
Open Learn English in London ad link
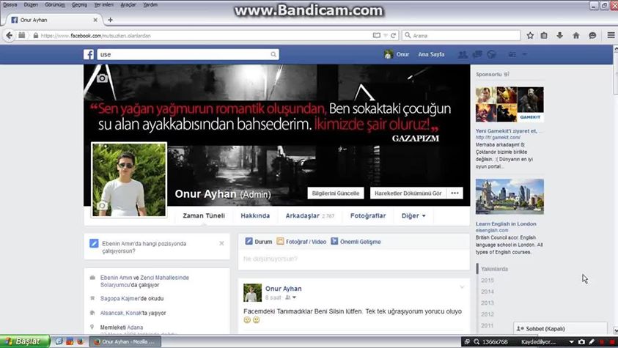[506, 223]
